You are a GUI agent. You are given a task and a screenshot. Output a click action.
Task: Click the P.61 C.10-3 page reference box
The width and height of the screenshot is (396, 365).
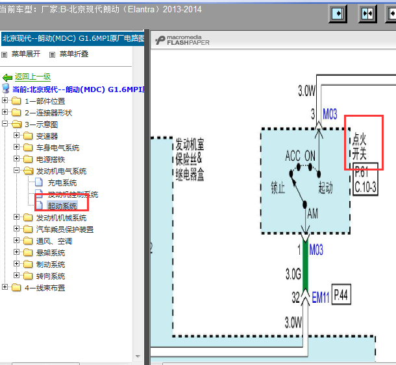point(365,179)
